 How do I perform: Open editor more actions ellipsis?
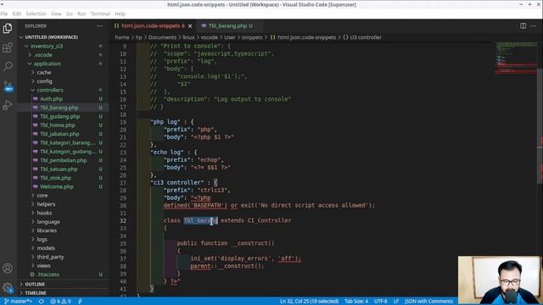tap(534, 25)
